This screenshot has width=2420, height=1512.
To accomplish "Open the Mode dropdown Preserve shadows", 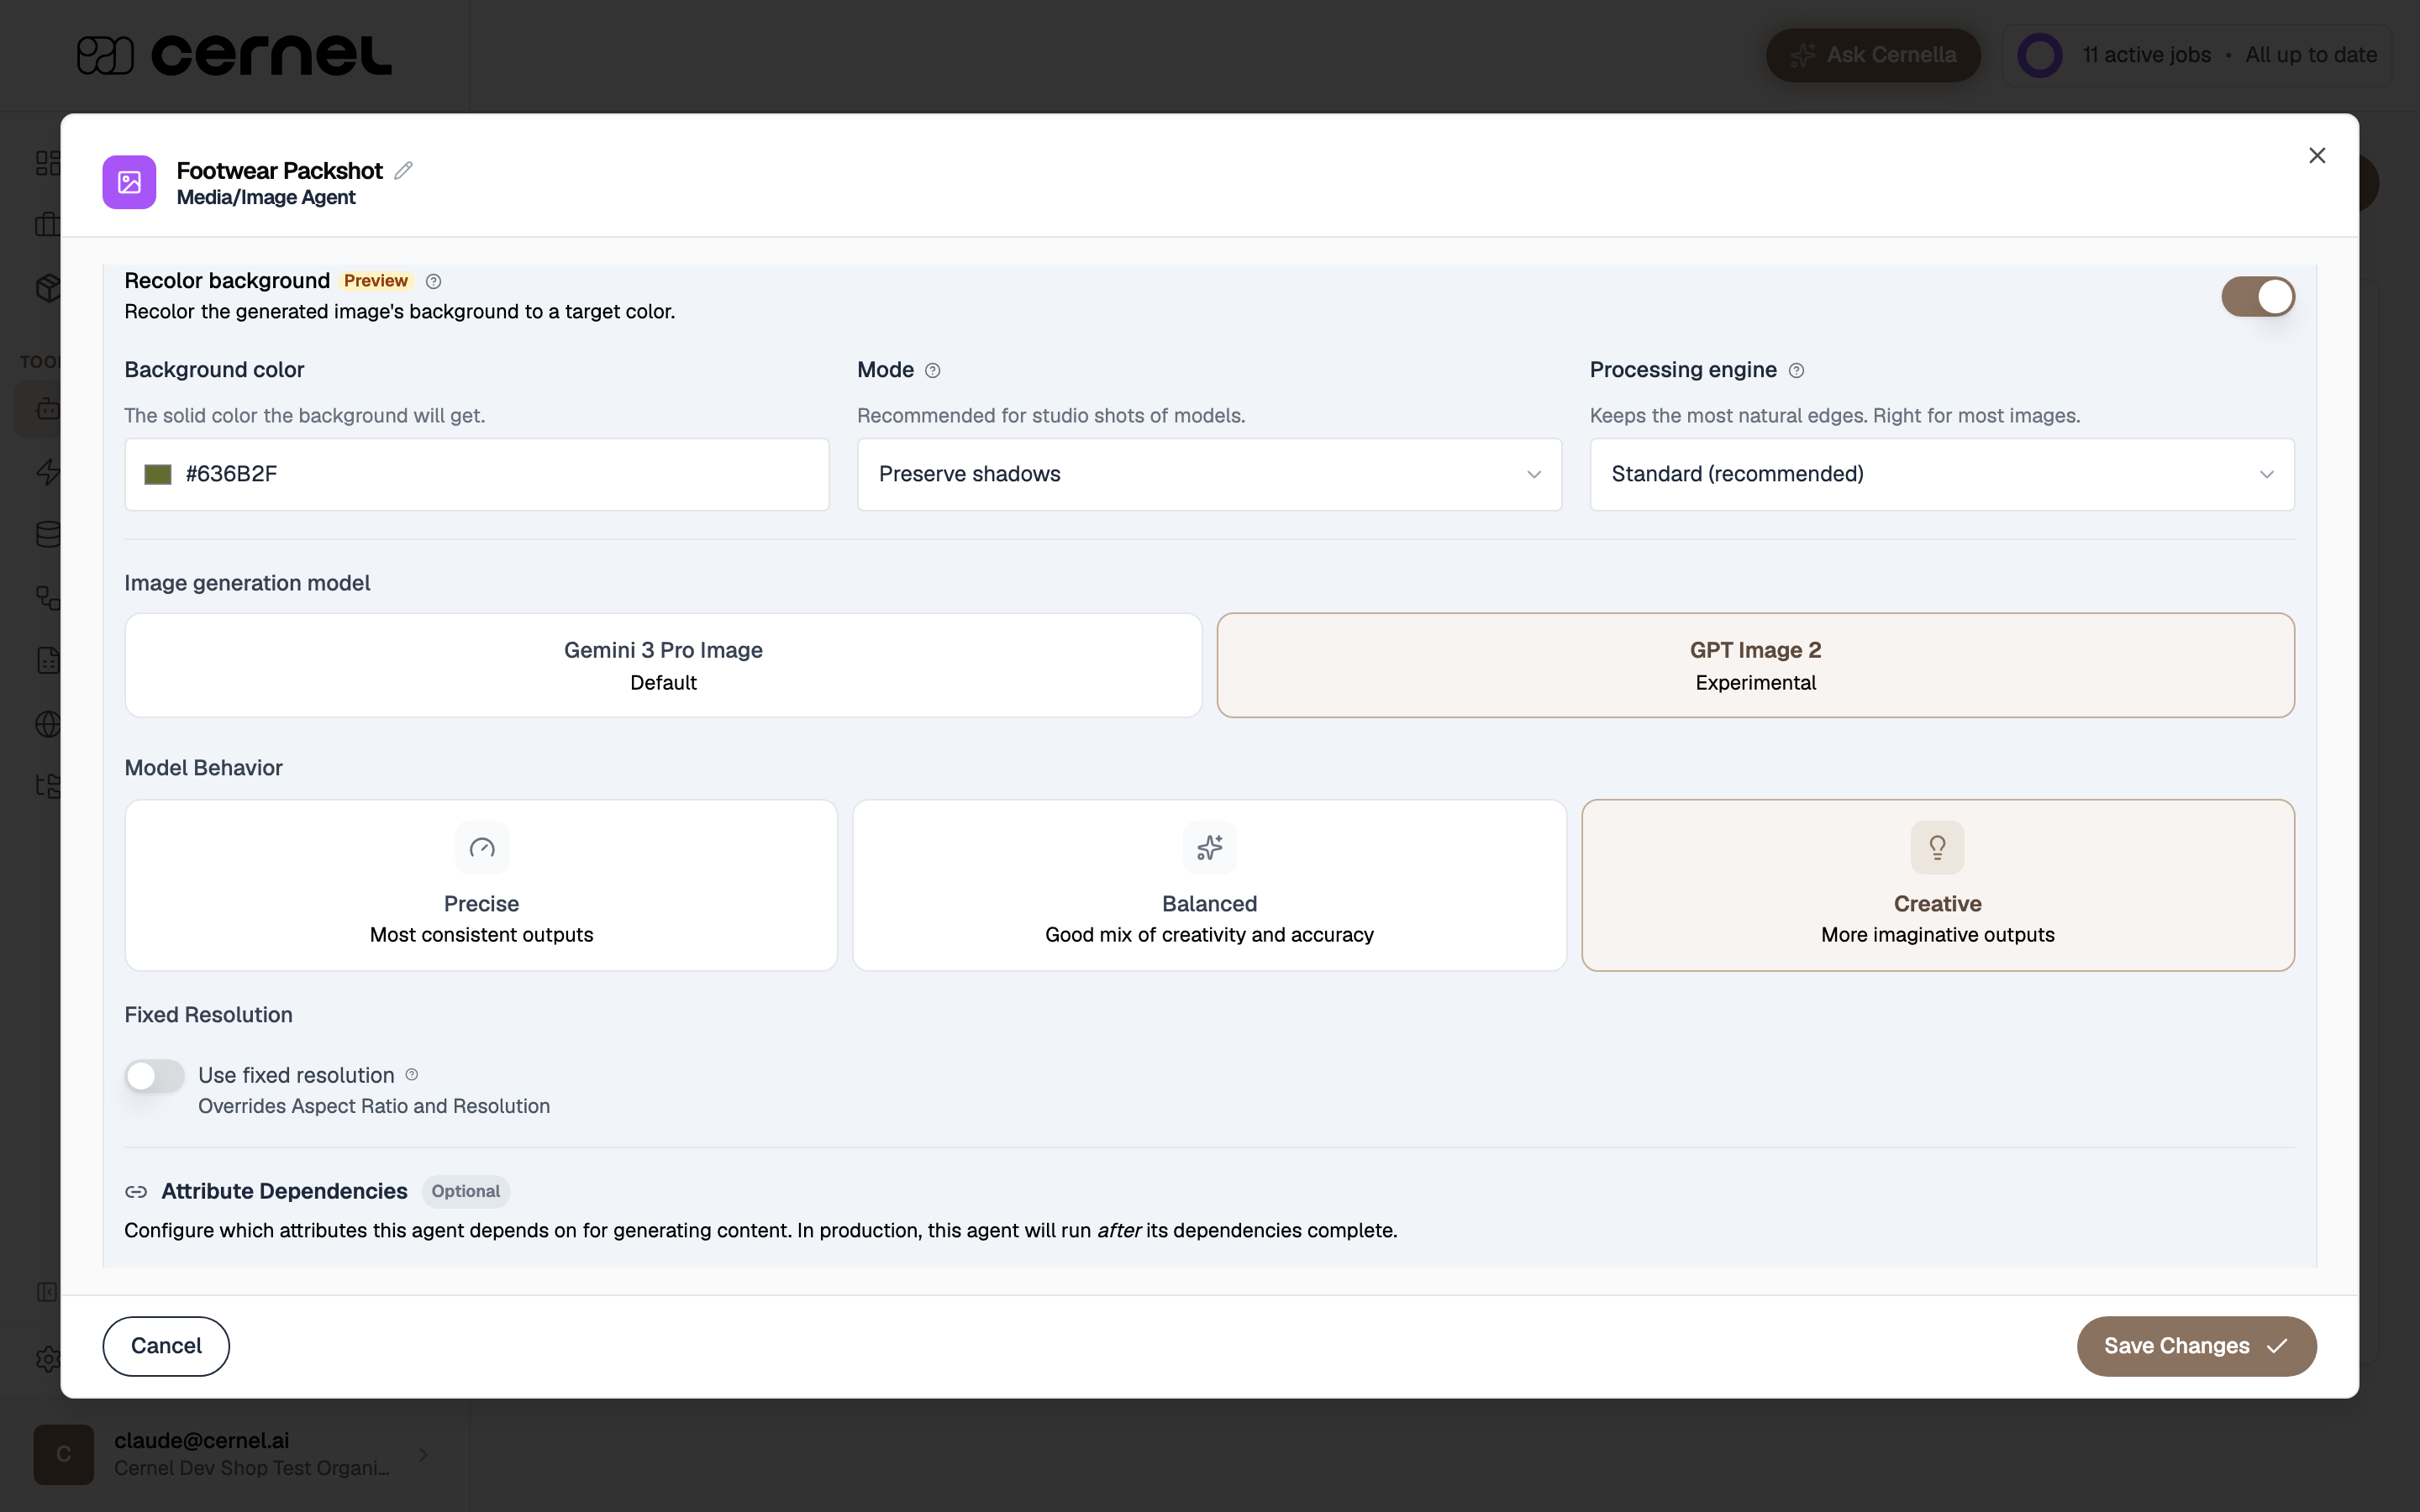I will (x=1209, y=474).
